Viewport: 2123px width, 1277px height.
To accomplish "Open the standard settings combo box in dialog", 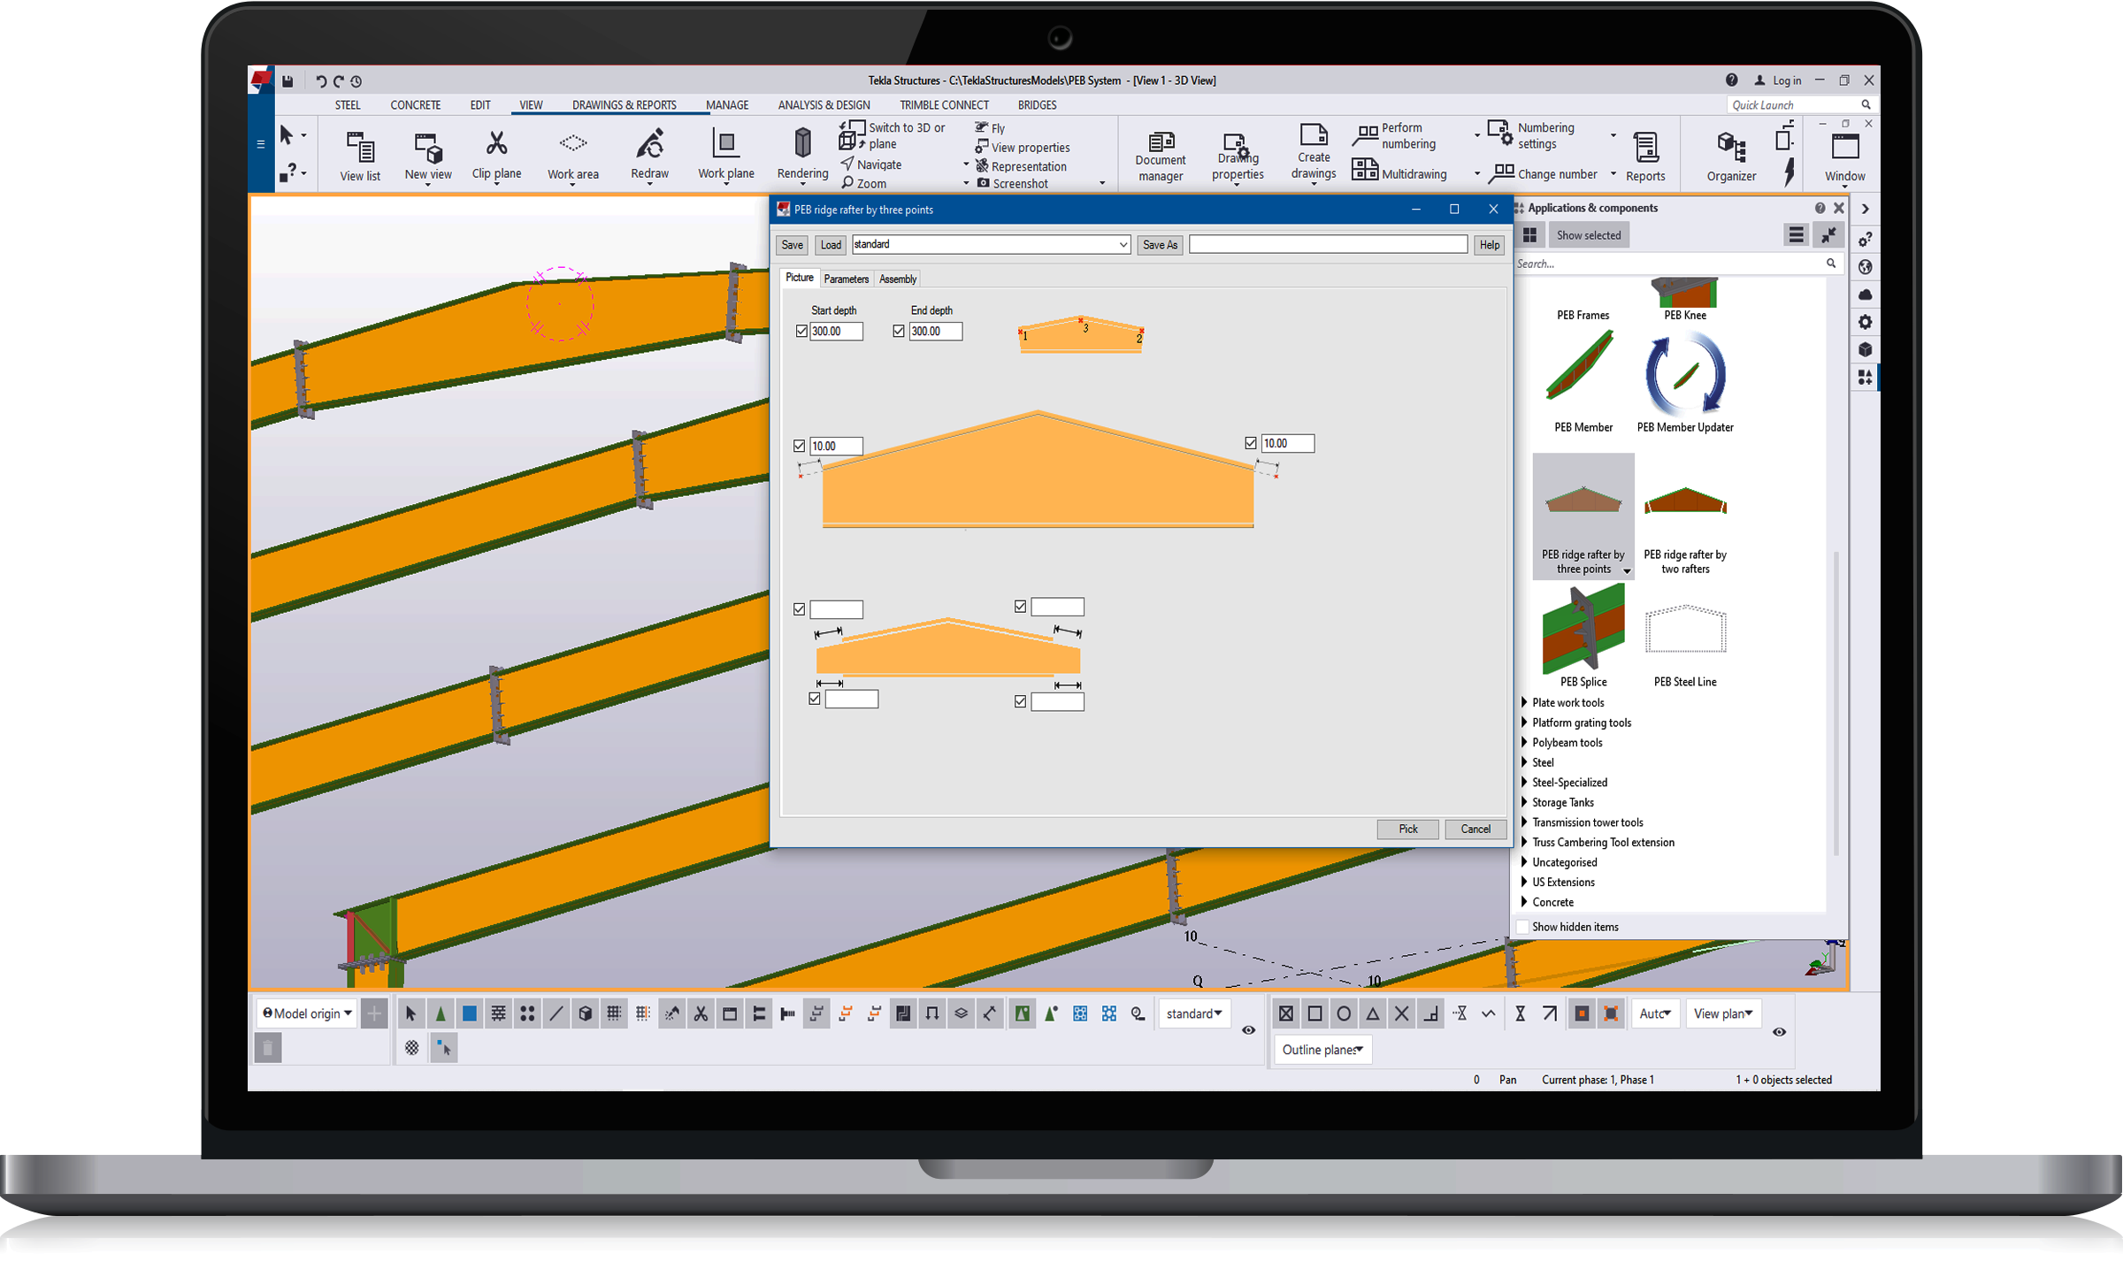I will 991,244.
